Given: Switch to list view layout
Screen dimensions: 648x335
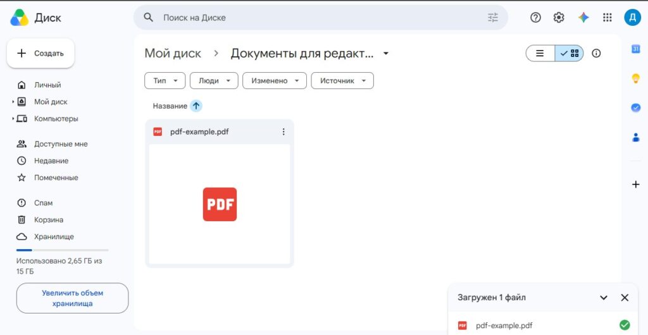Looking at the screenshot, I should pyautogui.click(x=540, y=53).
